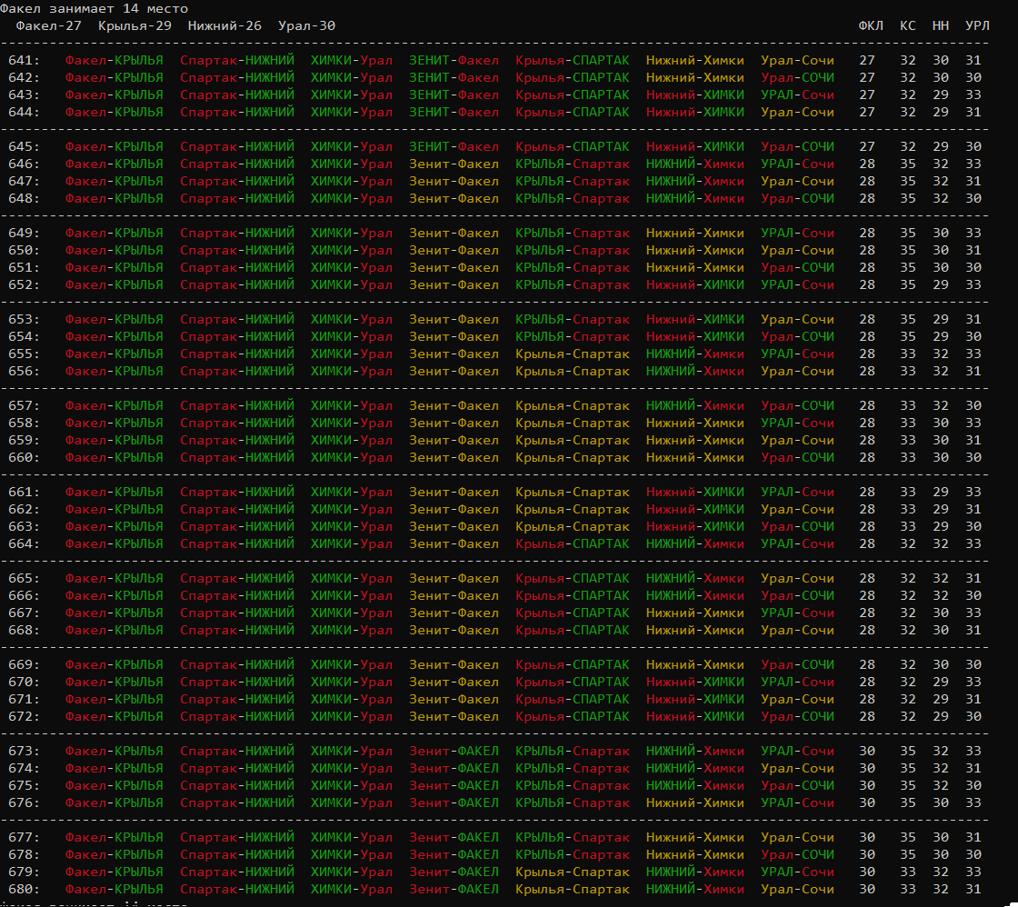
Task: Click "Спартак-НИЖНИЙ" in row 648
Action: (237, 198)
